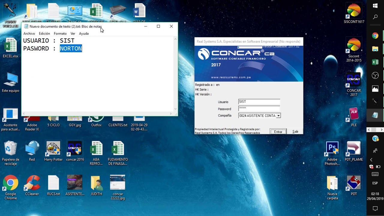Image resolution: width=384 pixels, height=216 pixels.
Task: Select the Adobe Photoshop desktop shortcut
Action: tap(332, 153)
